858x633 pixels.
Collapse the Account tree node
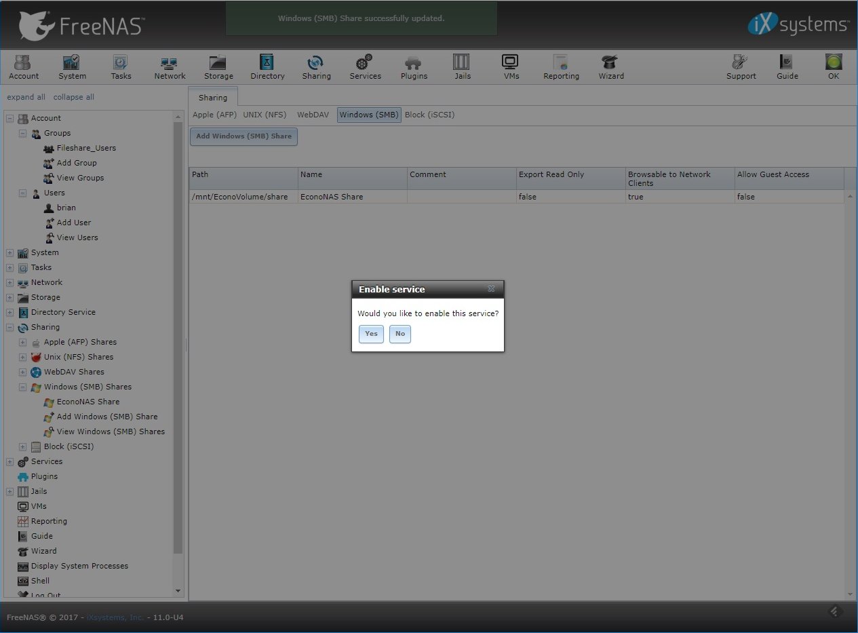[x=10, y=119]
